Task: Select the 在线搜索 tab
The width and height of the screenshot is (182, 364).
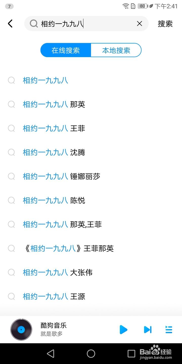Action: coord(66,50)
